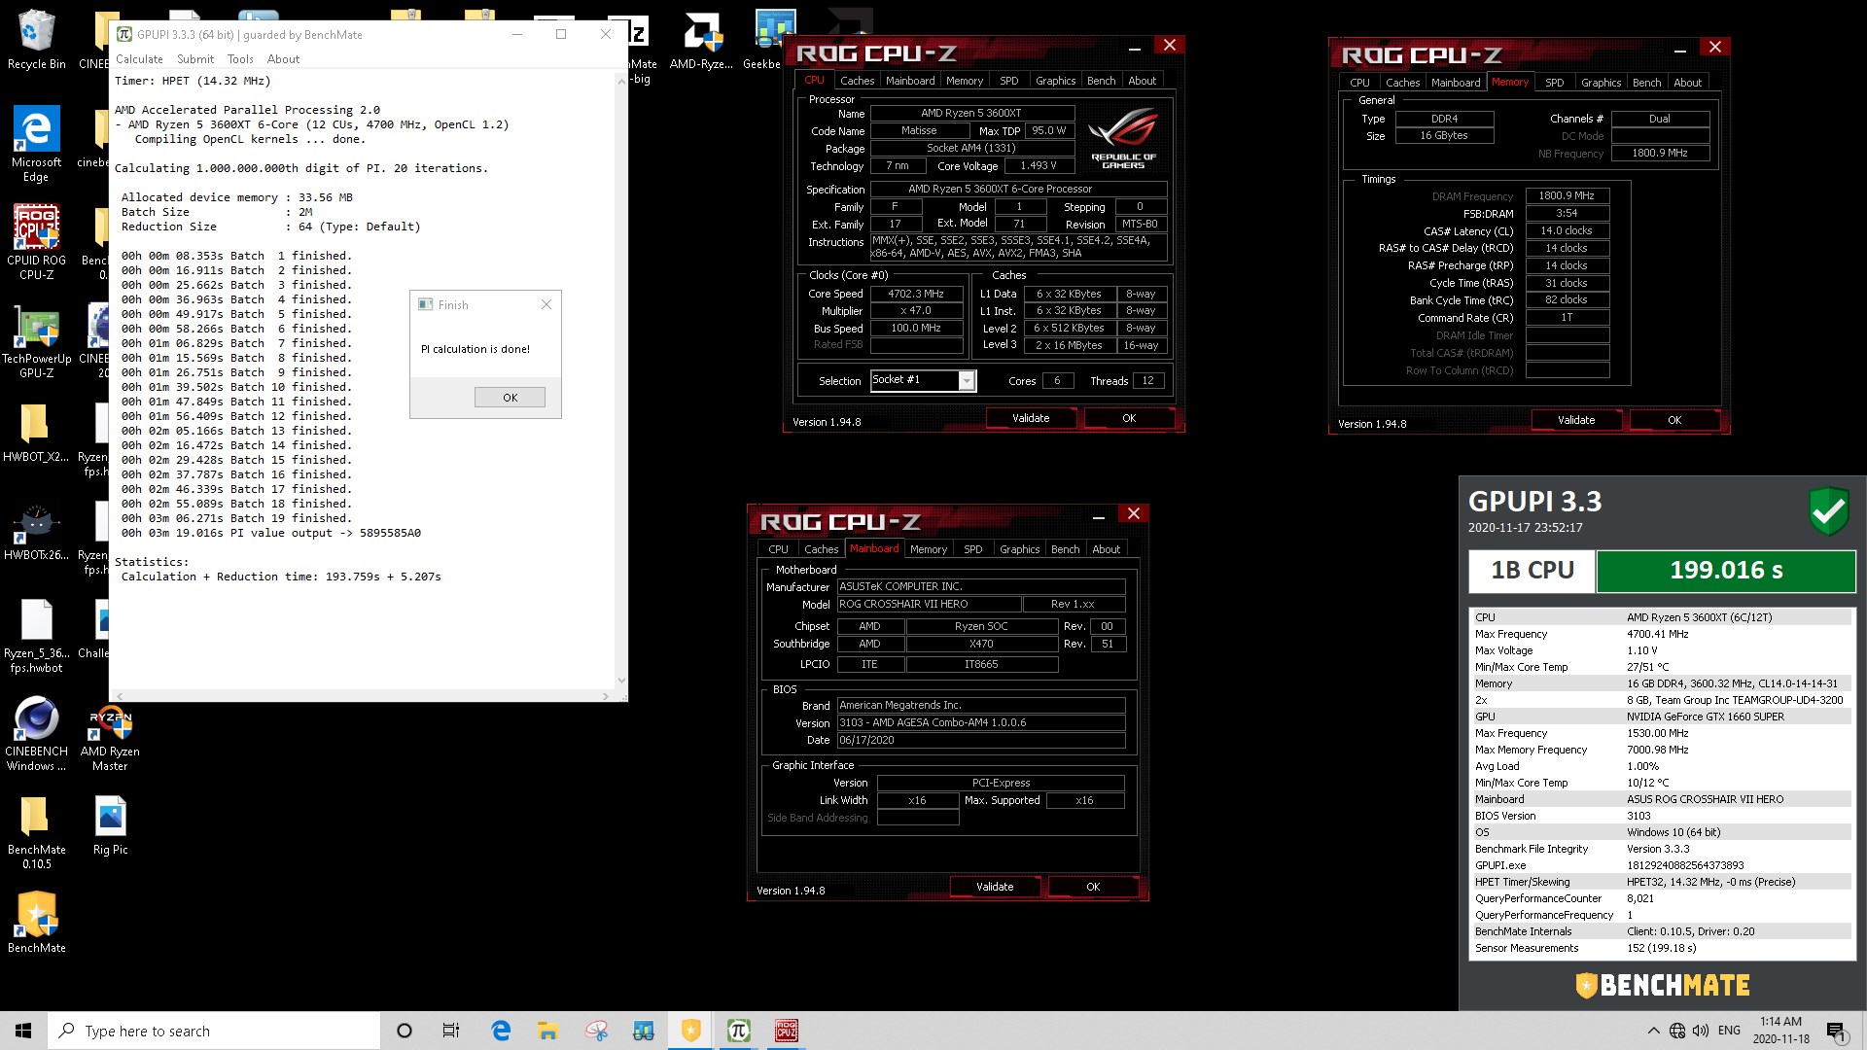Show hidden system tray icons
Screen dimensions: 1867x1050
click(1653, 1031)
